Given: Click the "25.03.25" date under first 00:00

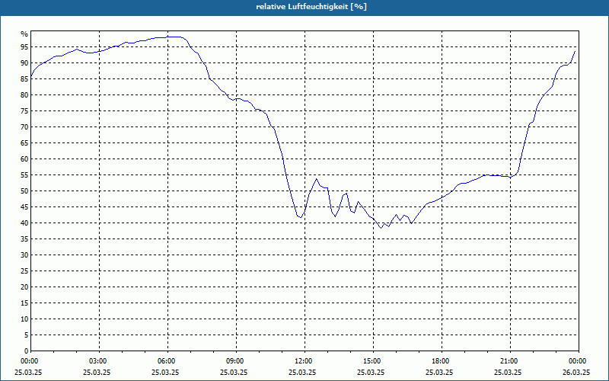Looking at the screenshot, I should pyautogui.click(x=28, y=372).
